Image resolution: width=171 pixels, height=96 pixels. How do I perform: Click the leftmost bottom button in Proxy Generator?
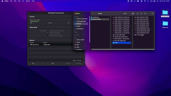click(33, 63)
